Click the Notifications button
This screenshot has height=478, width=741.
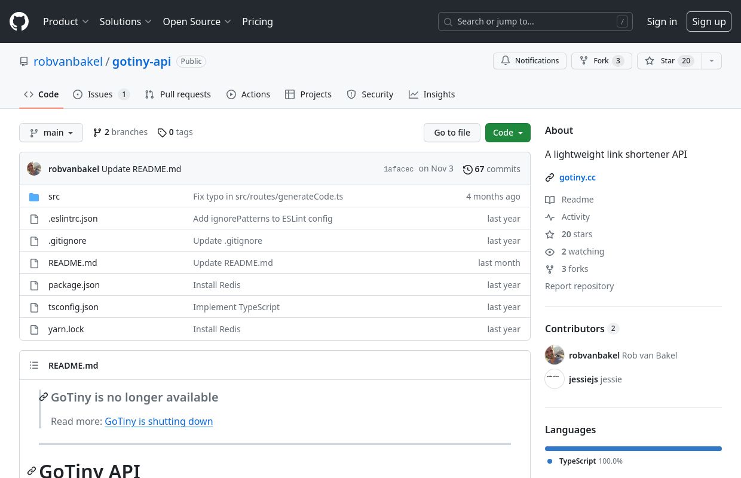pyautogui.click(x=529, y=61)
